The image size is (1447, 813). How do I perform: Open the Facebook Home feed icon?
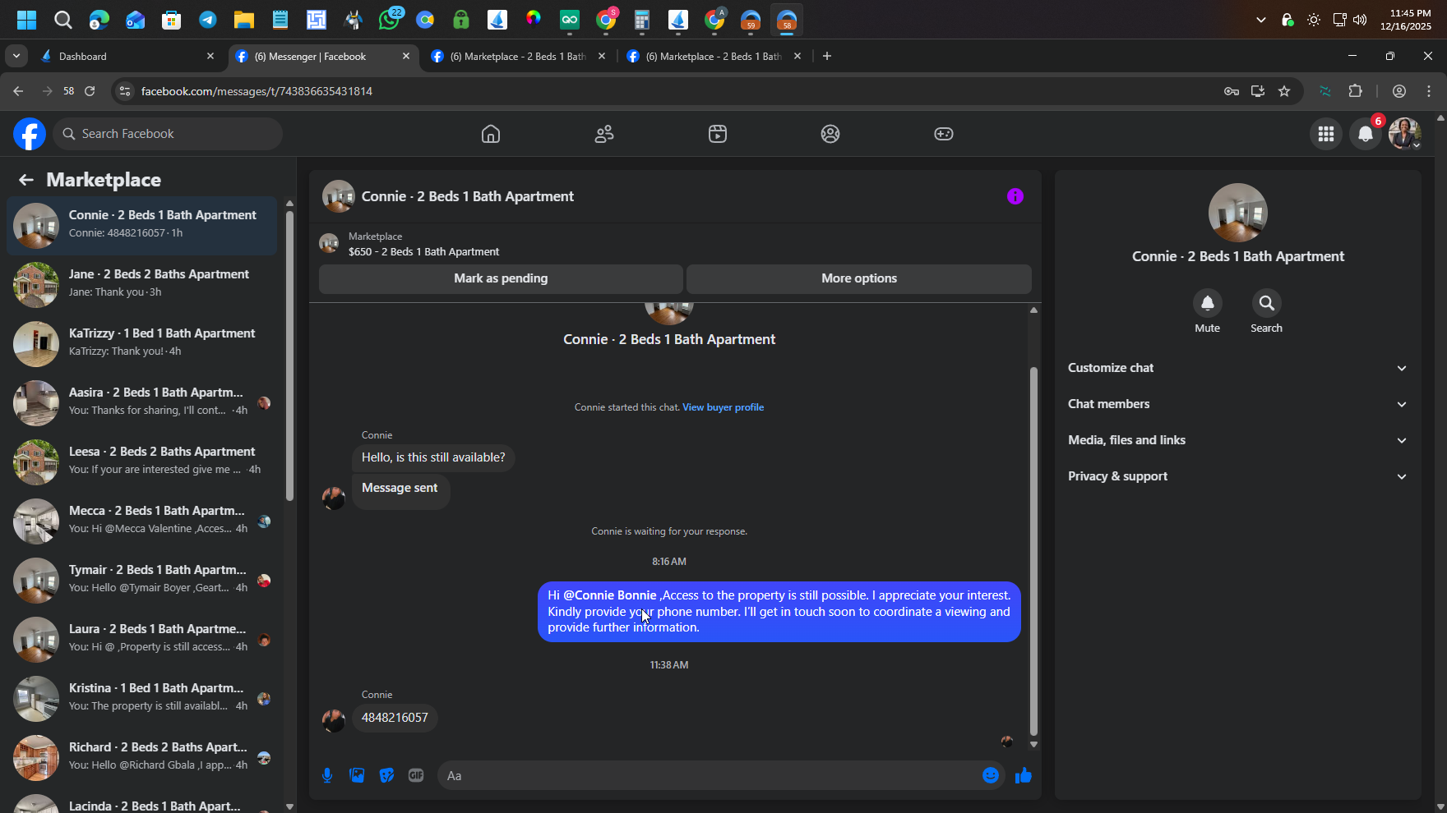click(491, 134)
